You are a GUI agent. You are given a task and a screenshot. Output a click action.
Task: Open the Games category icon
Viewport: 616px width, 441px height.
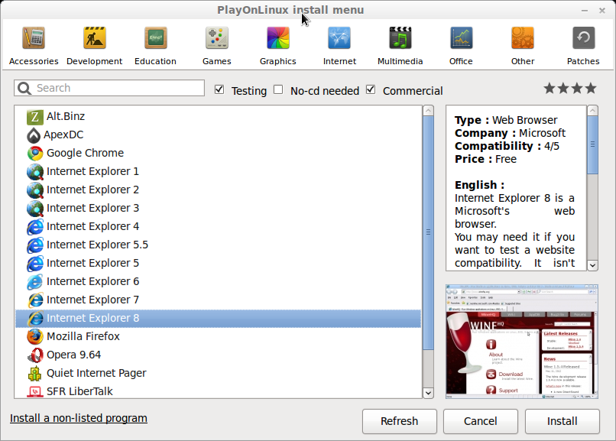click(216, 38)
